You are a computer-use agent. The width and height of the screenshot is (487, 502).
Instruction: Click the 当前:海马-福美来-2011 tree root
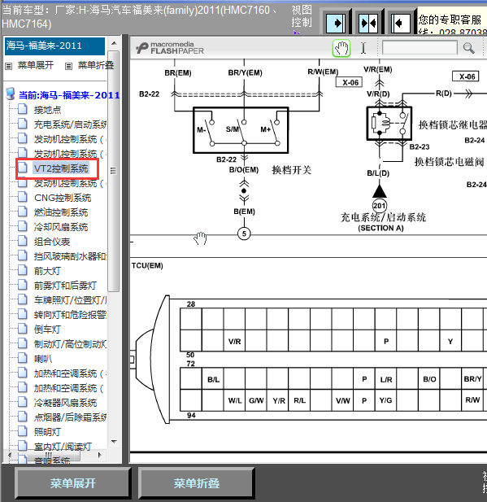[x=69, y=95]
